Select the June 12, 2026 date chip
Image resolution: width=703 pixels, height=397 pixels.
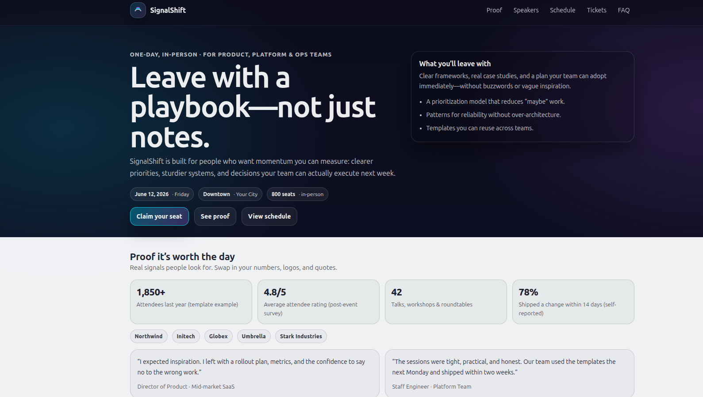click(x=161, y=194)
